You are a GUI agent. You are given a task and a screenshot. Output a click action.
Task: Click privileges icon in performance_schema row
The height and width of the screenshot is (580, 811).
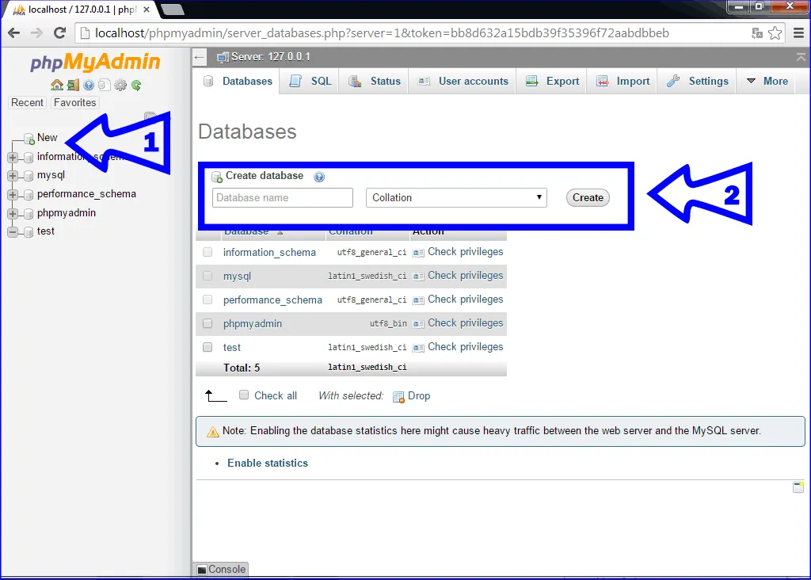click(418, 300)
